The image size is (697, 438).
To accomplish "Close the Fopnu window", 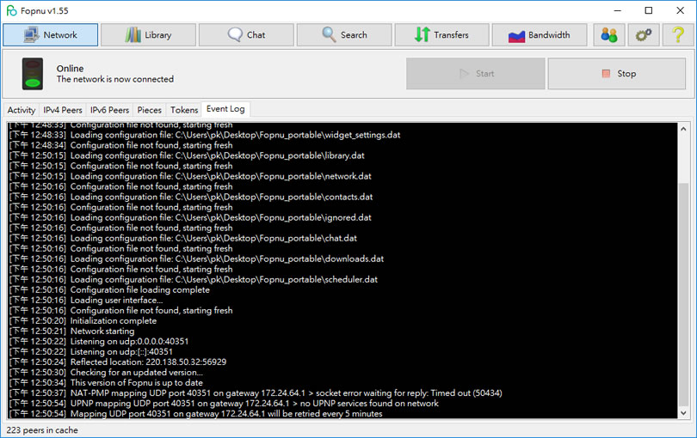I will tap(680, 10).
